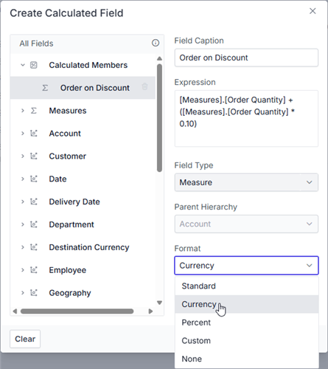Click the dimension icon beside Employee

[x=34, y=270]
